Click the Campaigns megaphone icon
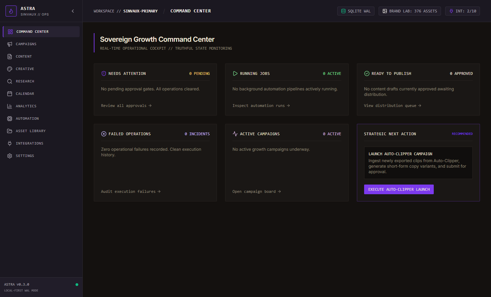 [x=10, y=44]
